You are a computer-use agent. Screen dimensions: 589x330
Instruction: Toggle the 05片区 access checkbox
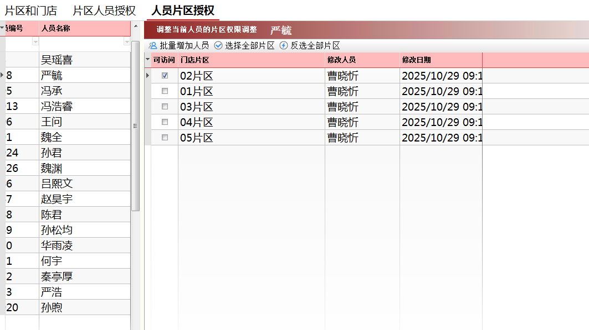(x=165, y=138)
